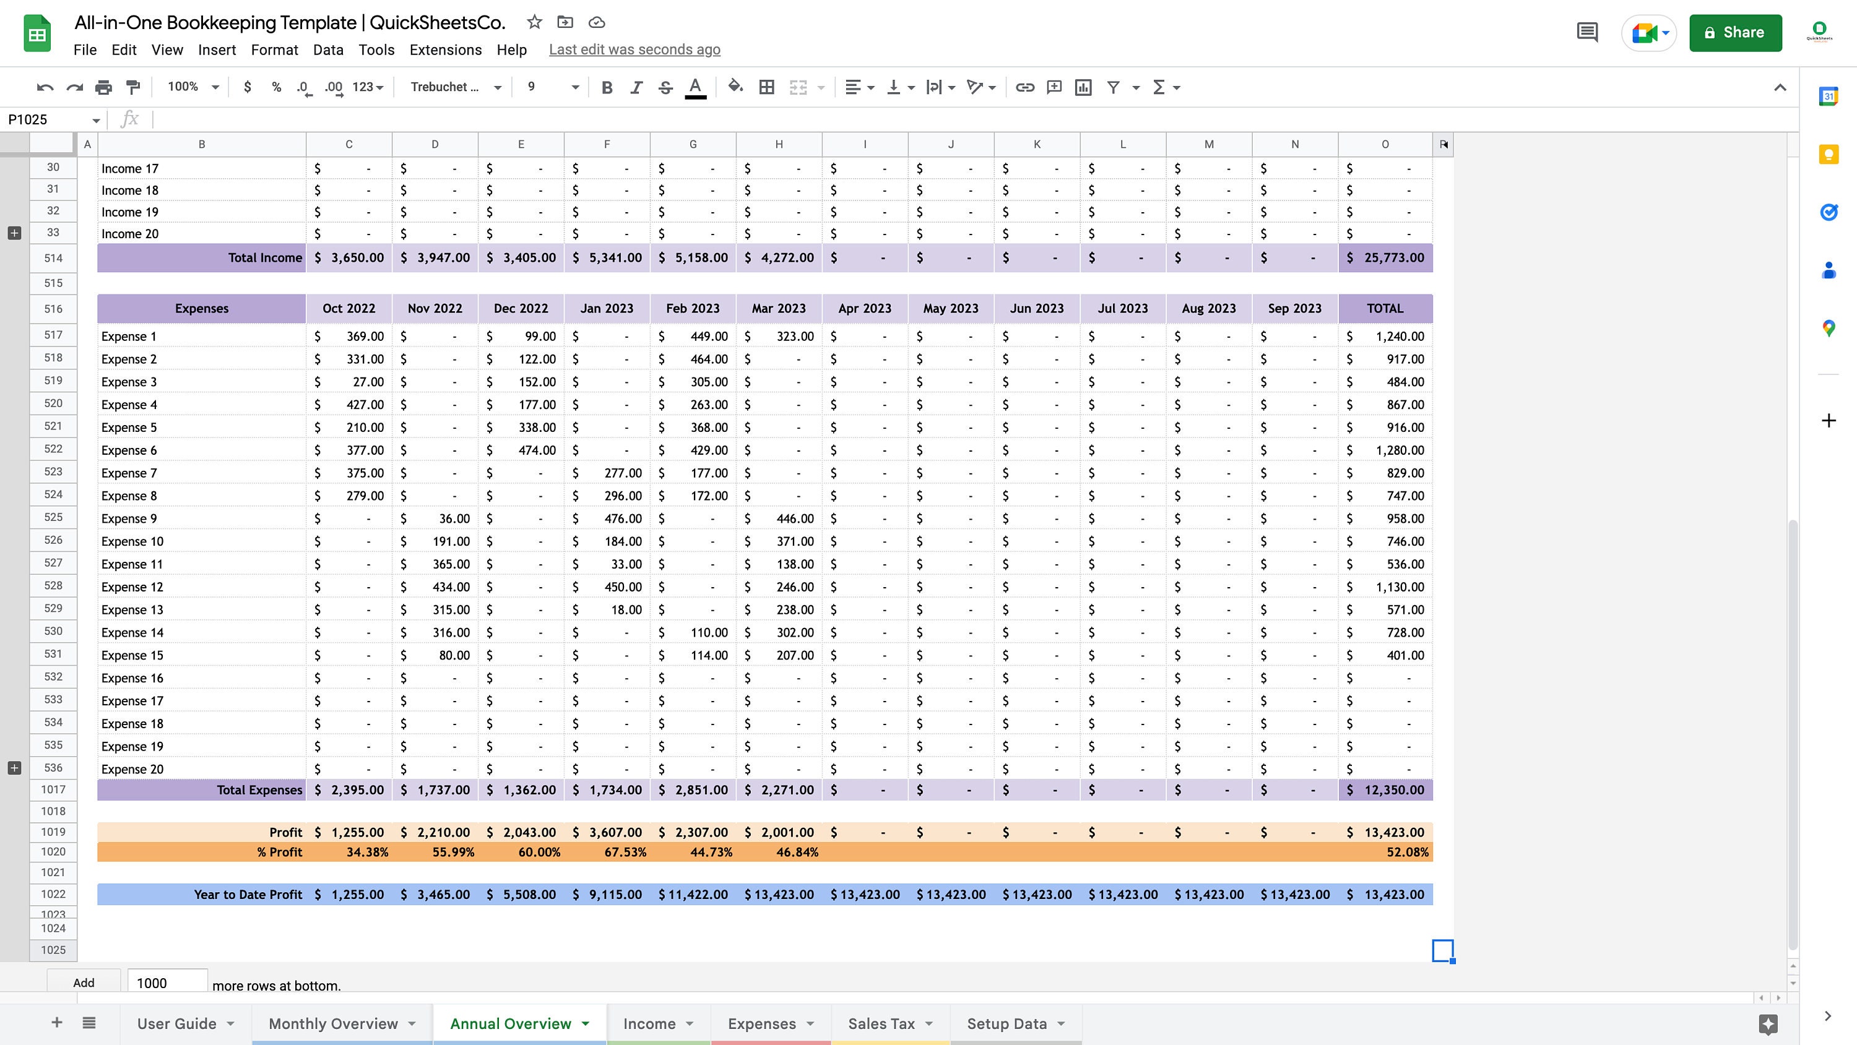Open the zoom level dropdown
Image resolution: width=1857 pixels, height=1045 pixels.
coord(193,87)
